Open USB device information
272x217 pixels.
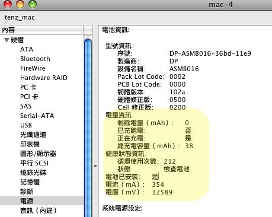(26, 125)
